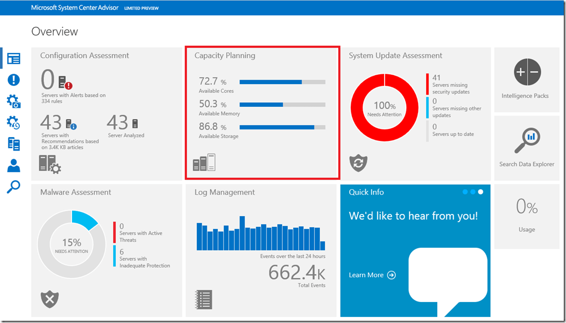Viewport: 566px width, 323px height.
Task: Open the servers list sidebar icon
Action: (13, 144)
